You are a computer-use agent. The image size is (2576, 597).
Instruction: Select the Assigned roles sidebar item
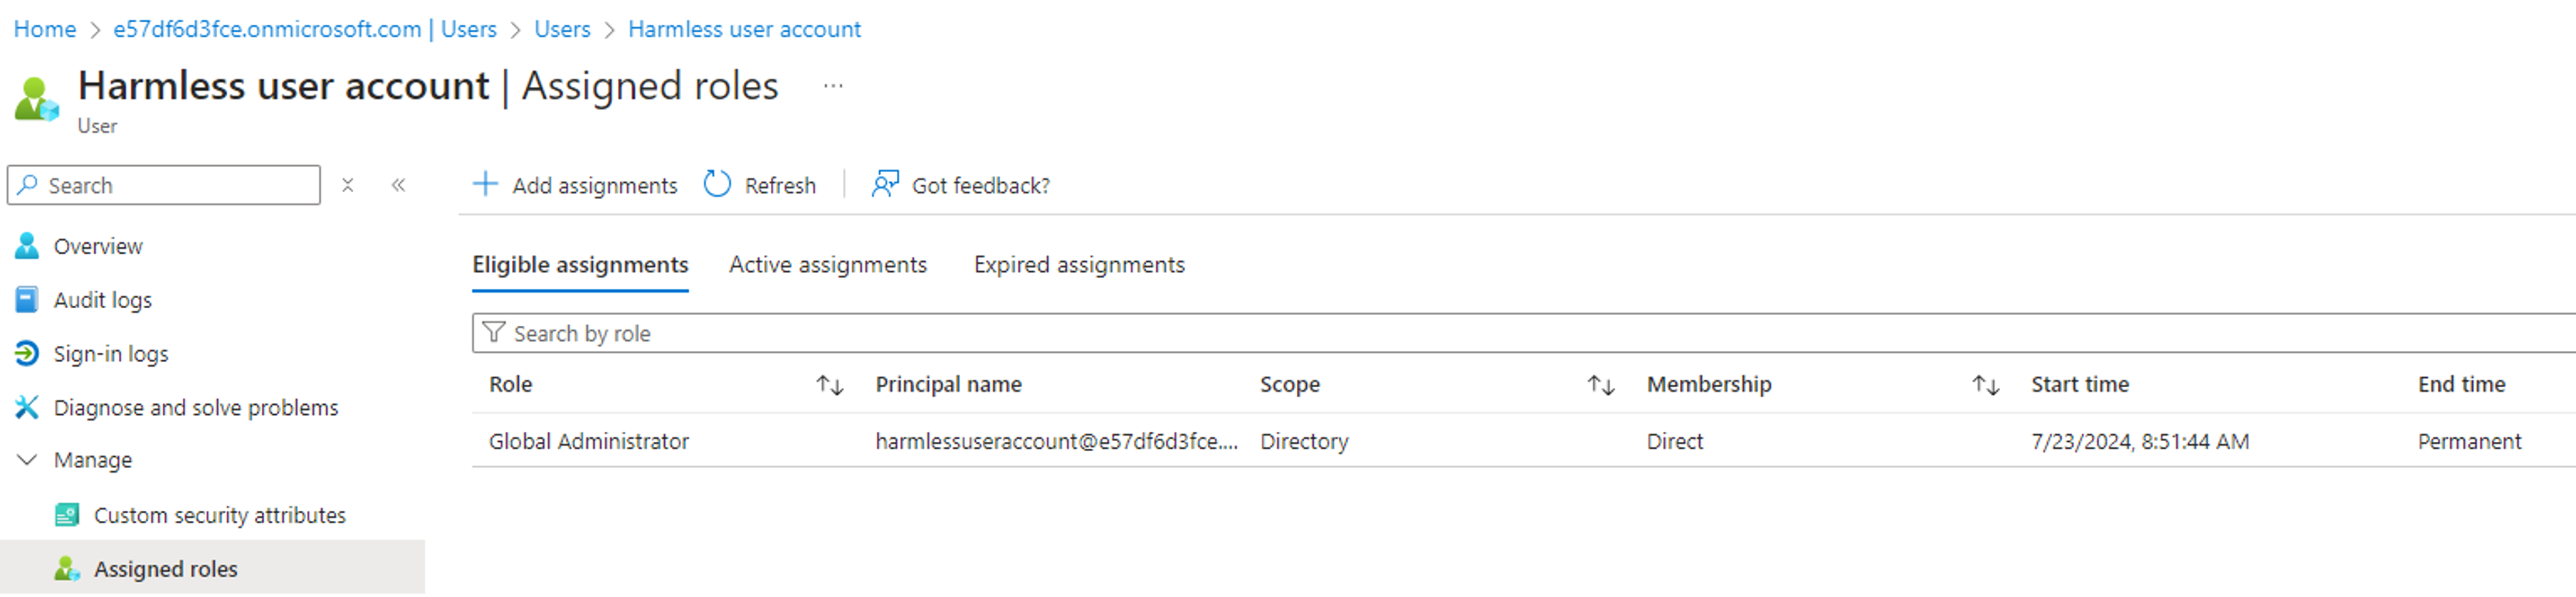pyautogui.click(x=212, y=569)
